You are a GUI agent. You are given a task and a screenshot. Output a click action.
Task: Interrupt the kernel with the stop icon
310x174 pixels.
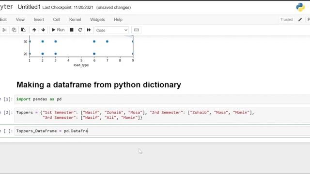[71, 30]
